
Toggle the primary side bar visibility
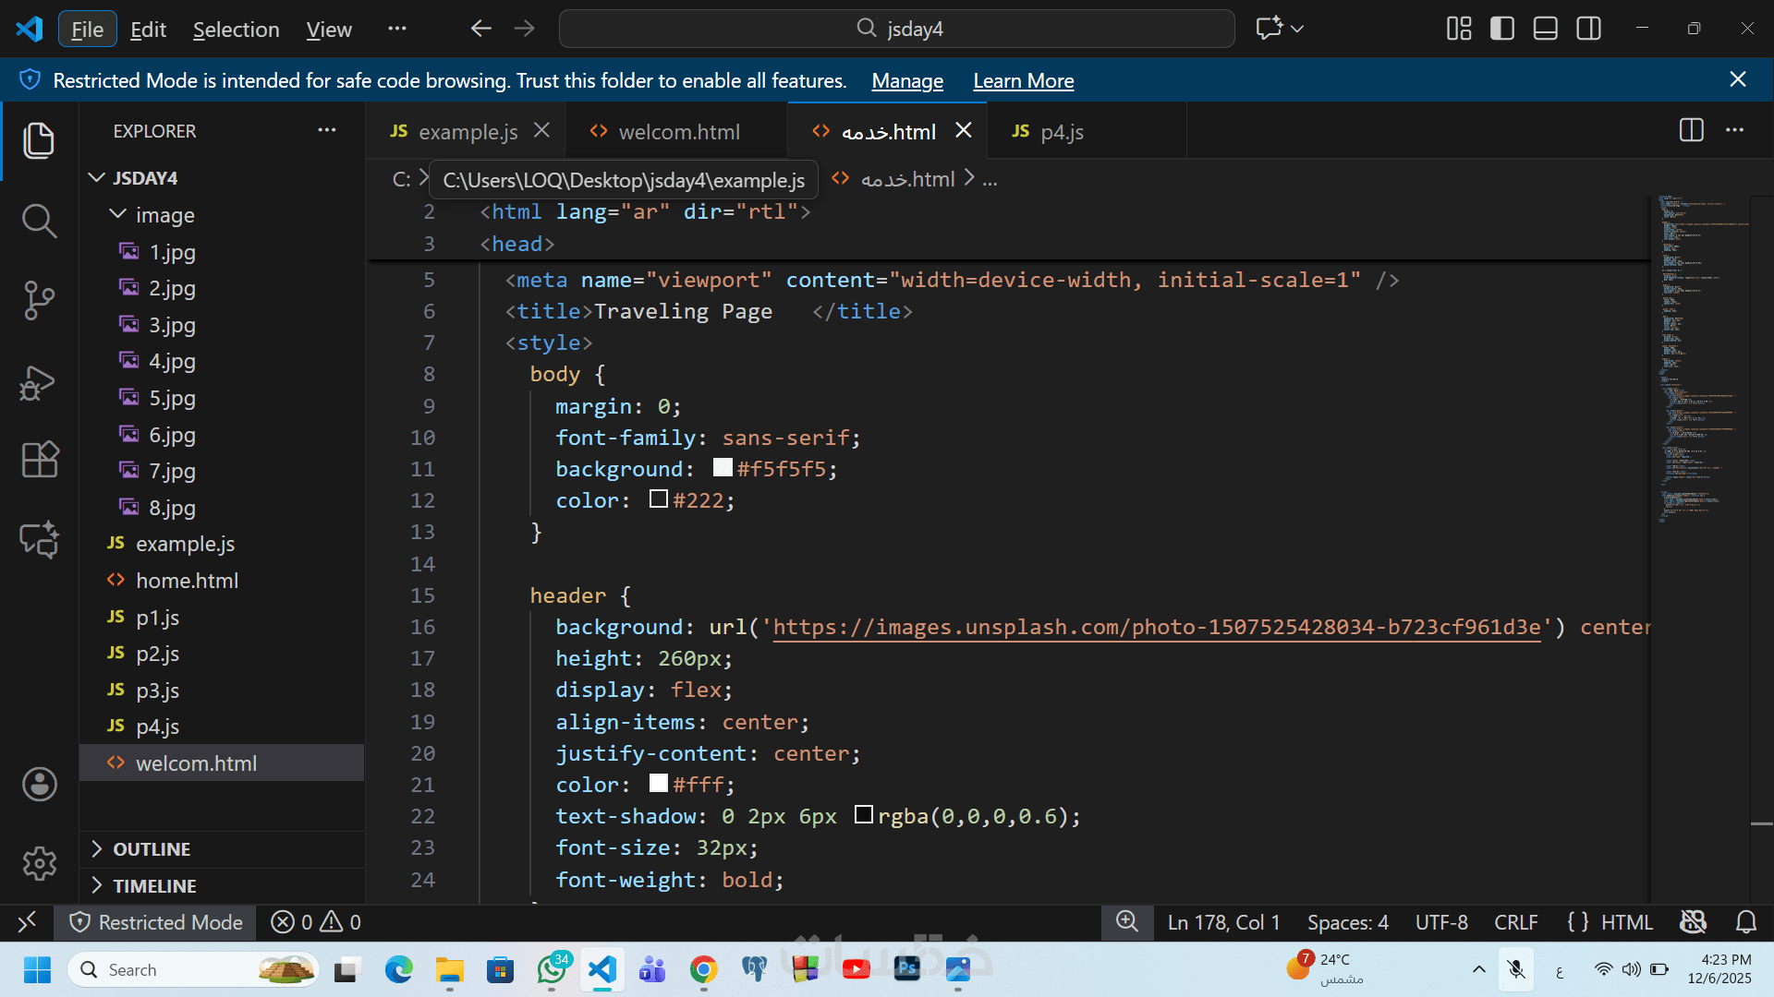(x=1502, y=29)
